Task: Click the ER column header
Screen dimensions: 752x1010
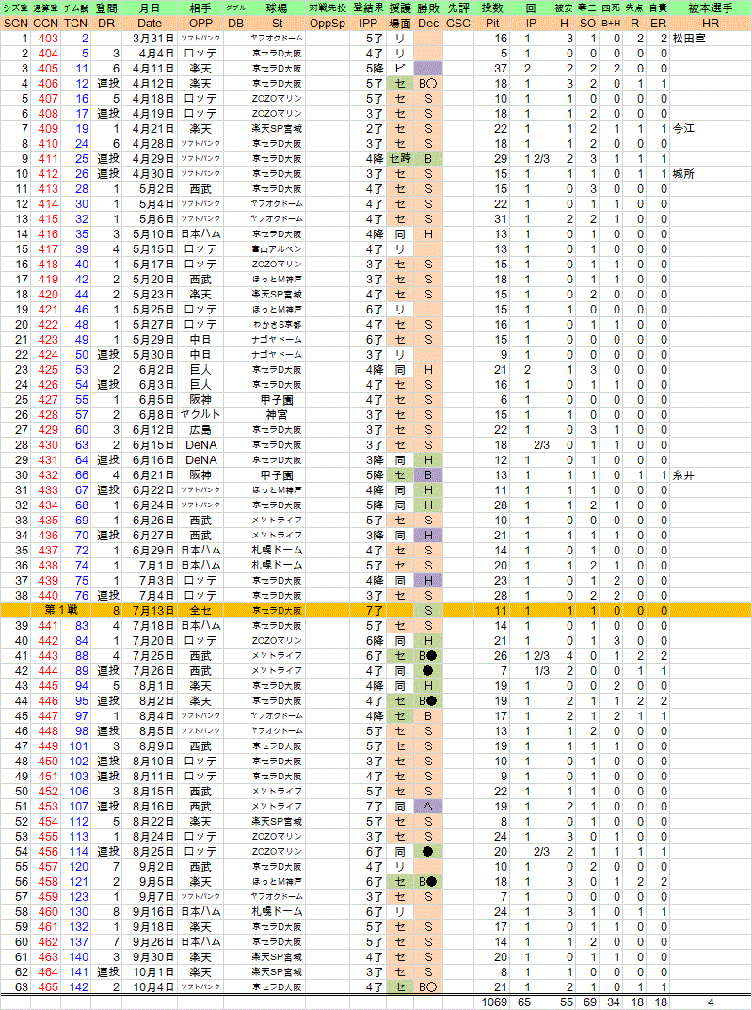Action: [658, 24]
